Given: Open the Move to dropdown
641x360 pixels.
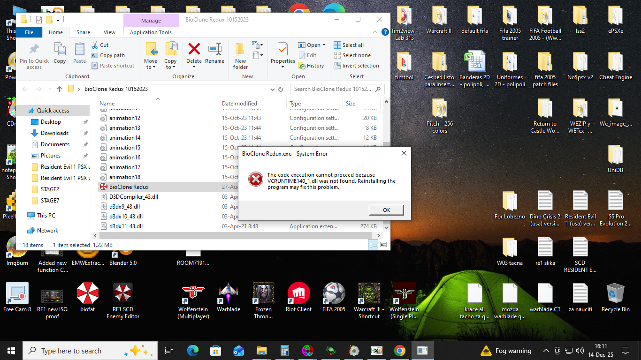Looking at the screenshot, I should tap(151, 56).
